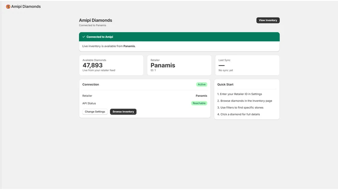This screenshot has height=190, width=338.
Task: Click Quick Start step one text
Action: (x=240, y=94)
